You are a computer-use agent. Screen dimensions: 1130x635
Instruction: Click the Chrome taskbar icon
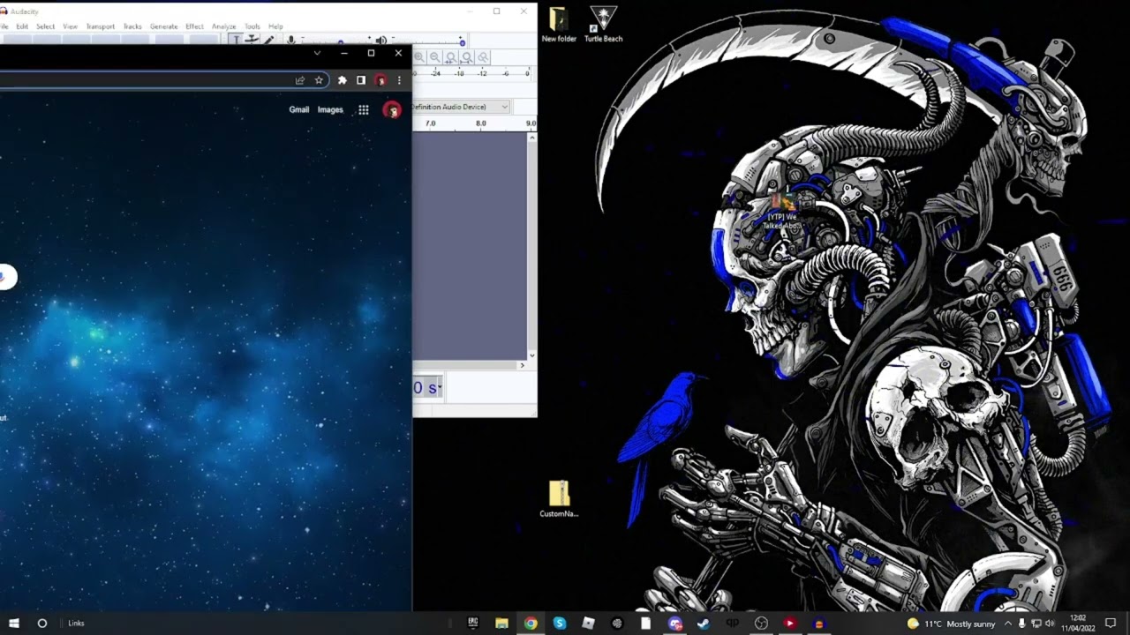tap(531, 623)
